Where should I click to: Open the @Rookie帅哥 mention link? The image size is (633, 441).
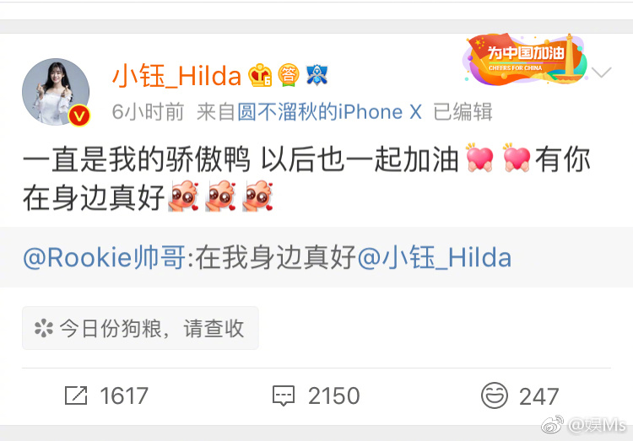(x=105, y=257)
